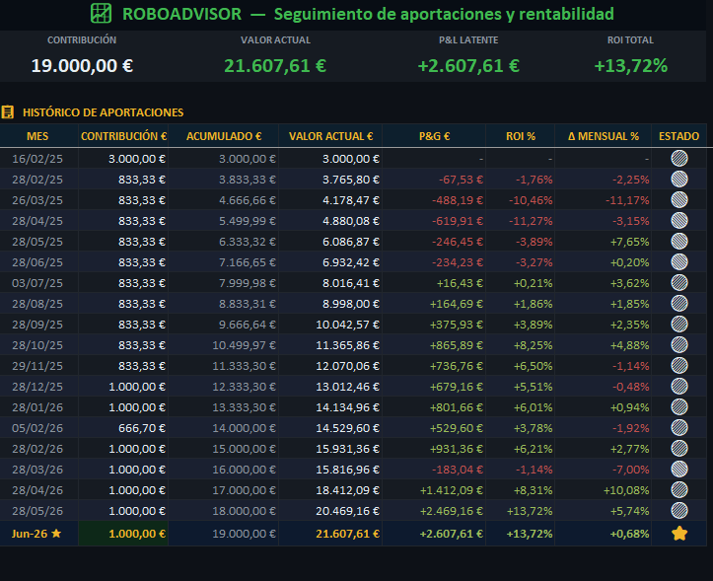Click the +1.412,09 € P&G cell
713x581 pixels.
[x=434, y=490]
